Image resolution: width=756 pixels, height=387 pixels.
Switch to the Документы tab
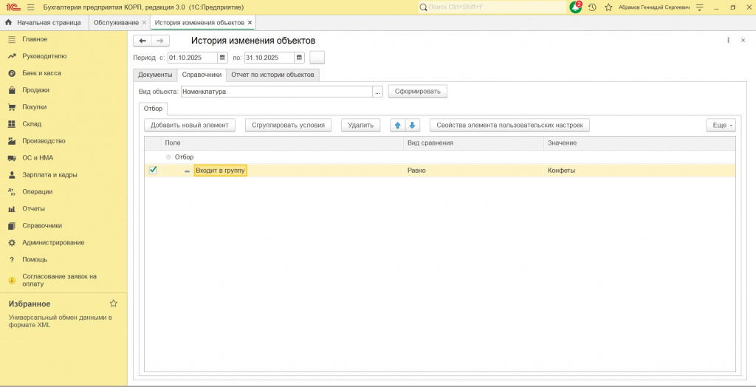(155, 75)
